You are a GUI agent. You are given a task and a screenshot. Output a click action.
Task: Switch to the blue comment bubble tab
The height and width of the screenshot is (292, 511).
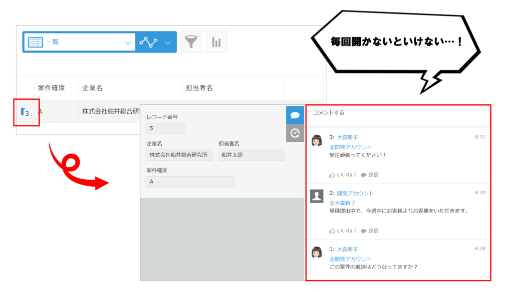click(295, 115)
